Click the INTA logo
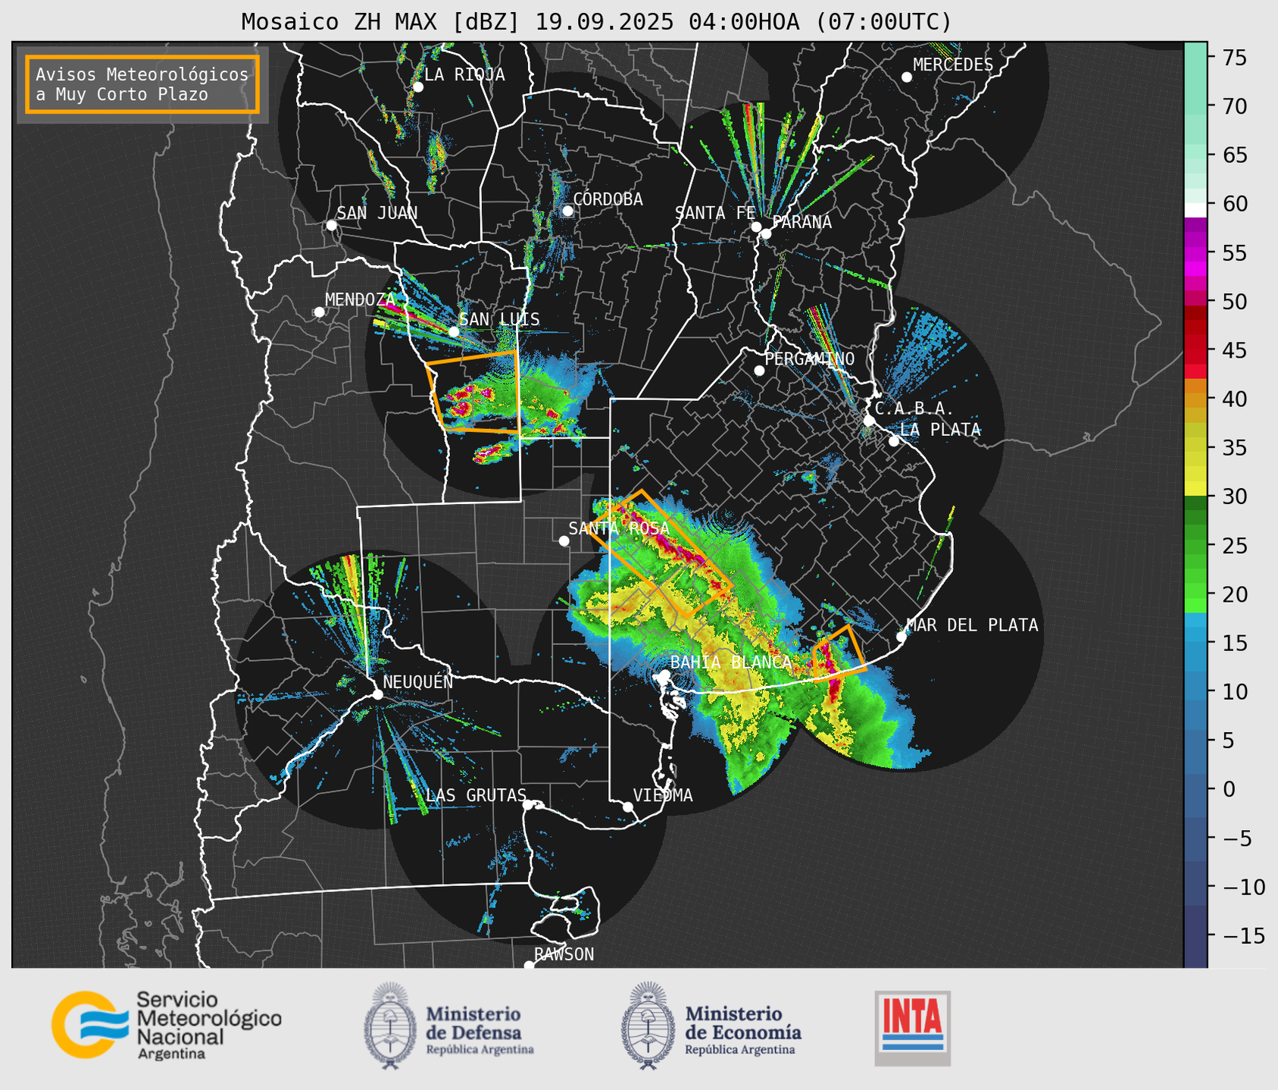 (x=912, y=1028)
